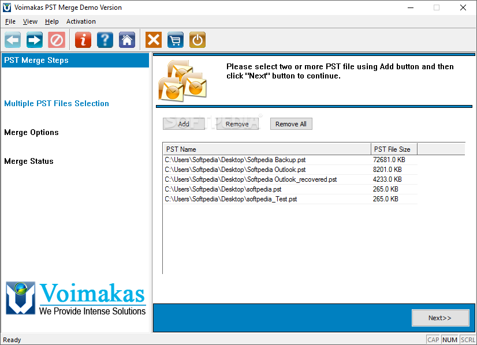Click the Voimakas logo in sidebar

click(76, 298)
